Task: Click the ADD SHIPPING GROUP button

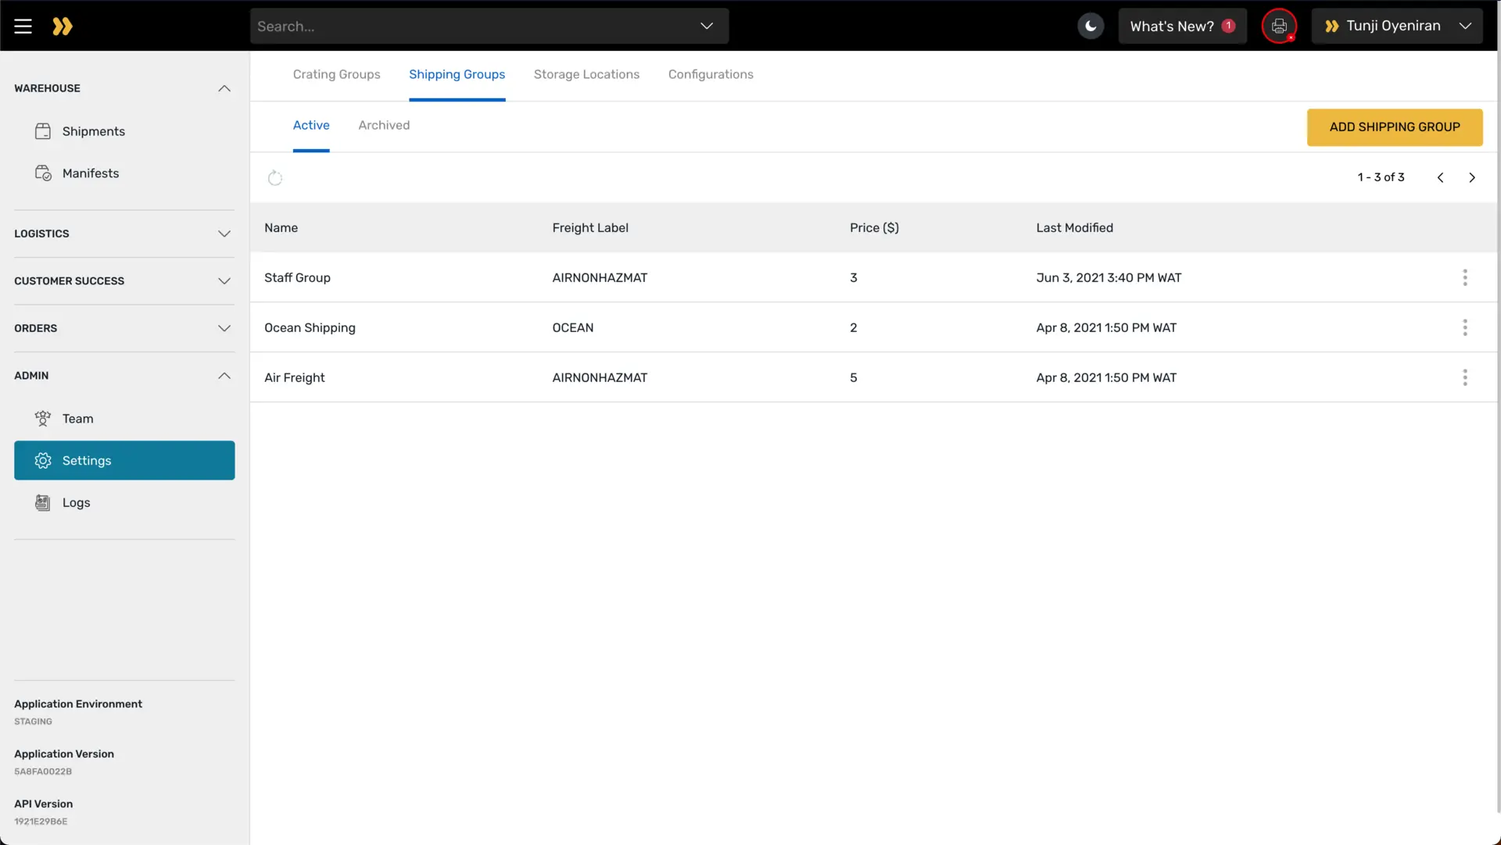Action: point(1395,127)
